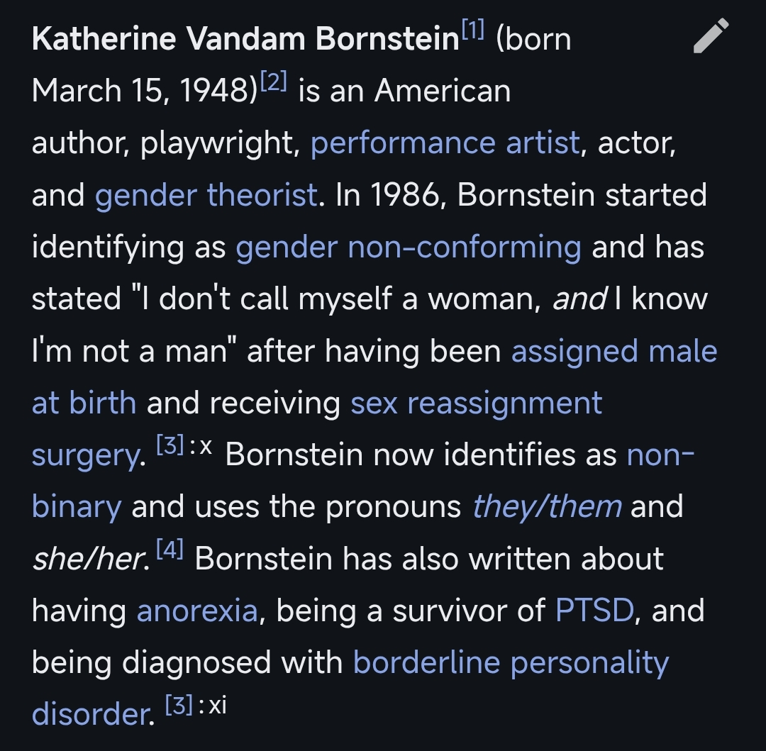Open the borderline personality disorder link
The height and width of the screenshot is (751, 766).
point(511,662)
